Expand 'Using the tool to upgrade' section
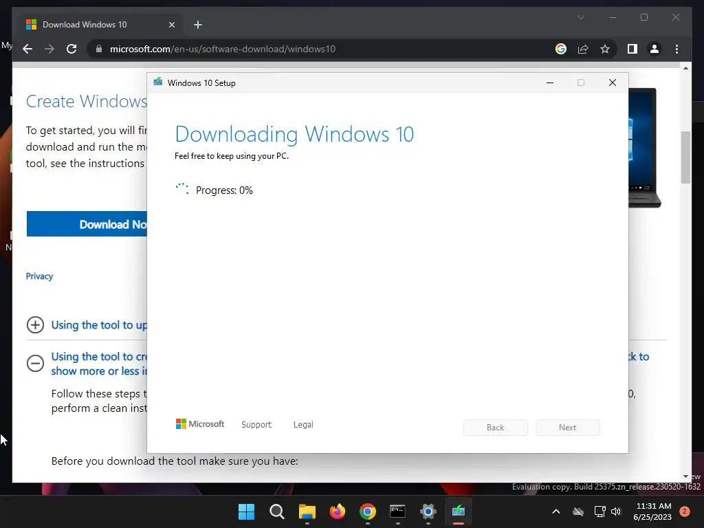The width and height of the screenshot is (704, 528). [x=35, y=325]
